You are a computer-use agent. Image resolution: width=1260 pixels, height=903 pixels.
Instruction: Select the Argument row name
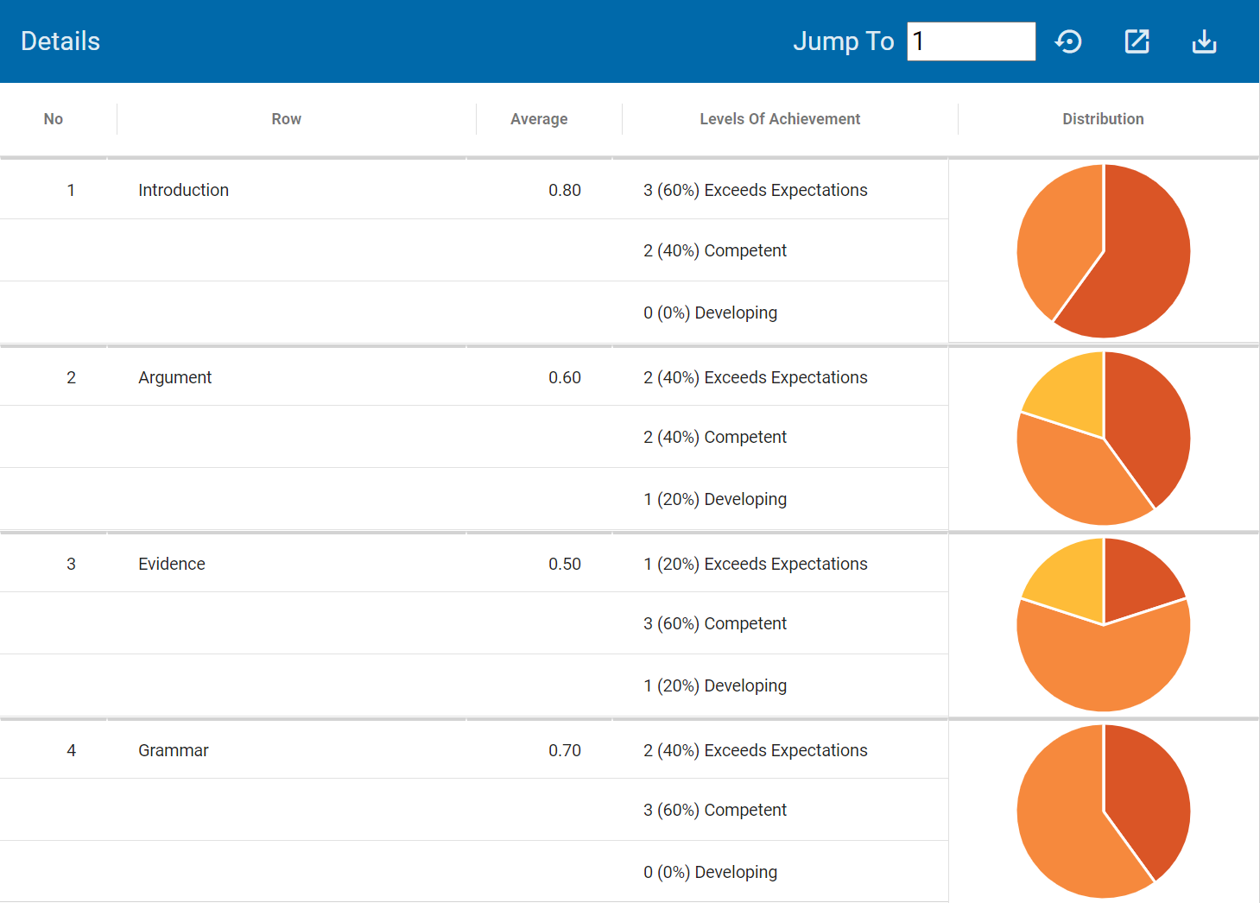pyautogui.click(x=174, y=377)
